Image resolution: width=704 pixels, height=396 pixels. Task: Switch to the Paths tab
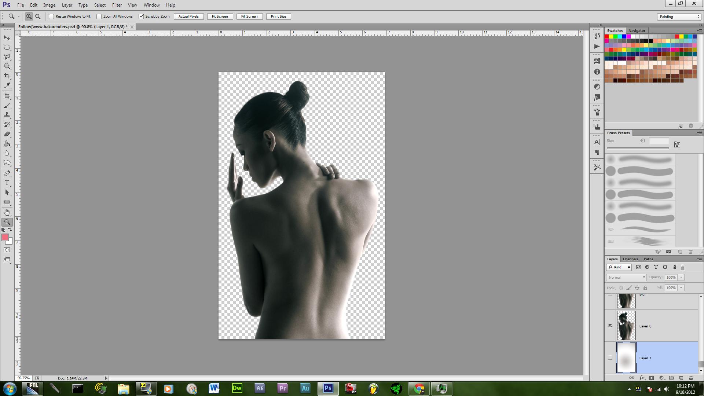[648, 259]
